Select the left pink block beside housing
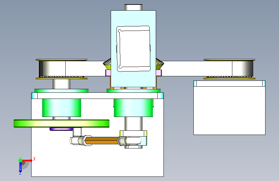 pos(108,73)
